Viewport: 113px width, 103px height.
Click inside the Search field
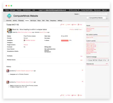click(x=94, y=14)
